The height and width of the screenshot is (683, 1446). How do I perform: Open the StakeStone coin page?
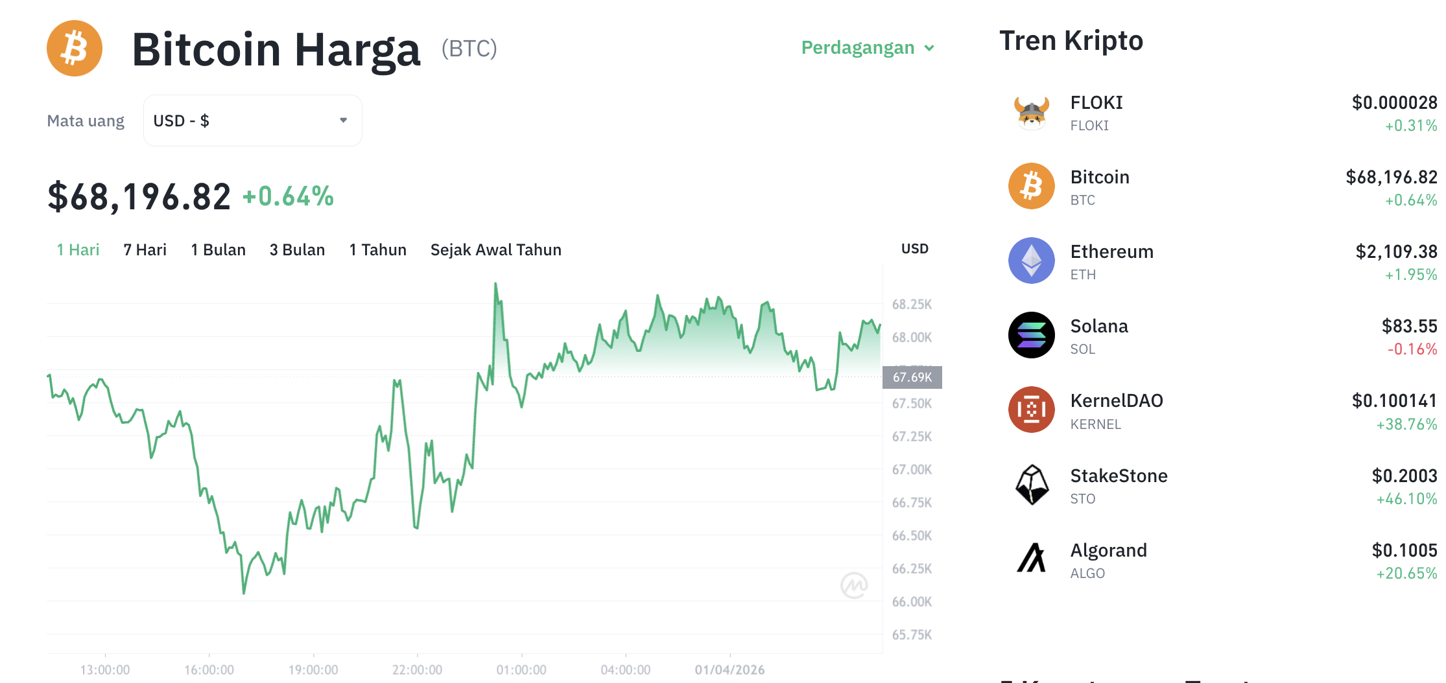coord(1119,476)
